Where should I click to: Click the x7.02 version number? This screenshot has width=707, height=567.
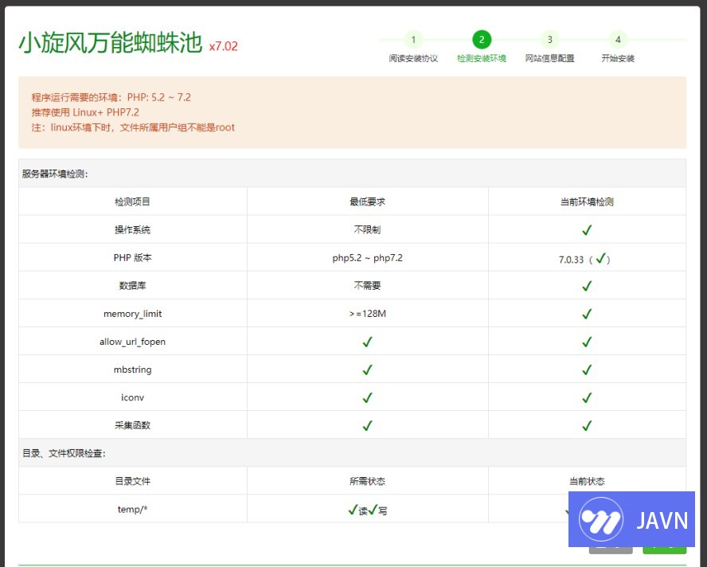(x=223, y=46)
